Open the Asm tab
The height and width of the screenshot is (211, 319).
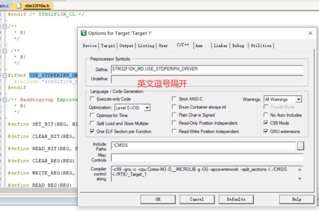(199, 46)
